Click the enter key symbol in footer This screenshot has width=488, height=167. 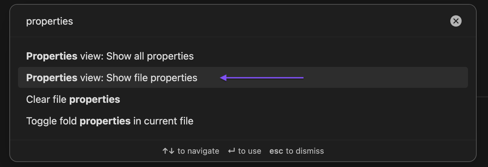tap(231, 151)
